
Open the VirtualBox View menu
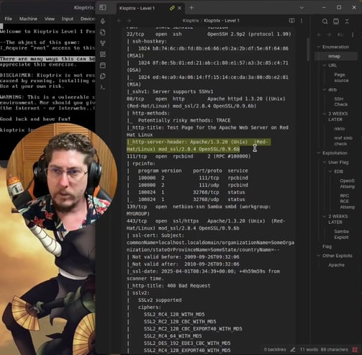click(50, 19)
